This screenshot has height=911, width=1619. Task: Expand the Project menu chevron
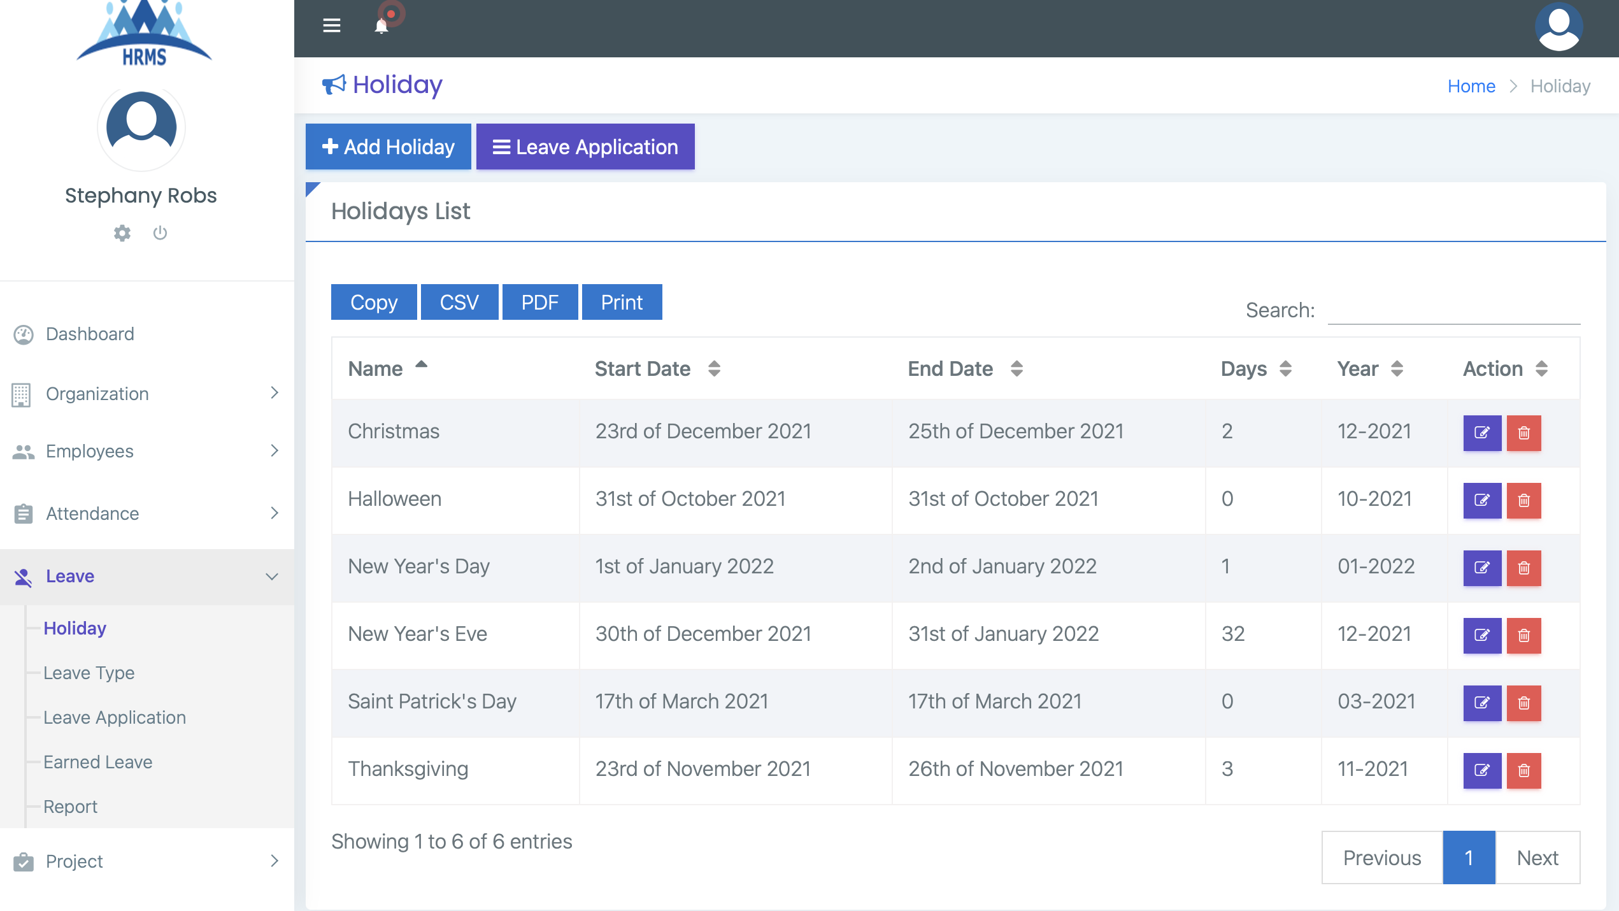pyautogui.click(x=275, y=861)
